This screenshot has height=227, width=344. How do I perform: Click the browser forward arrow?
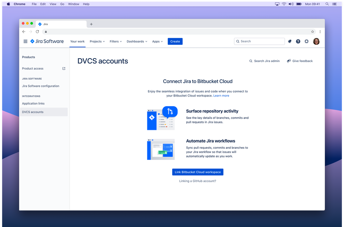pyautogui.click(x=31, y=32)
